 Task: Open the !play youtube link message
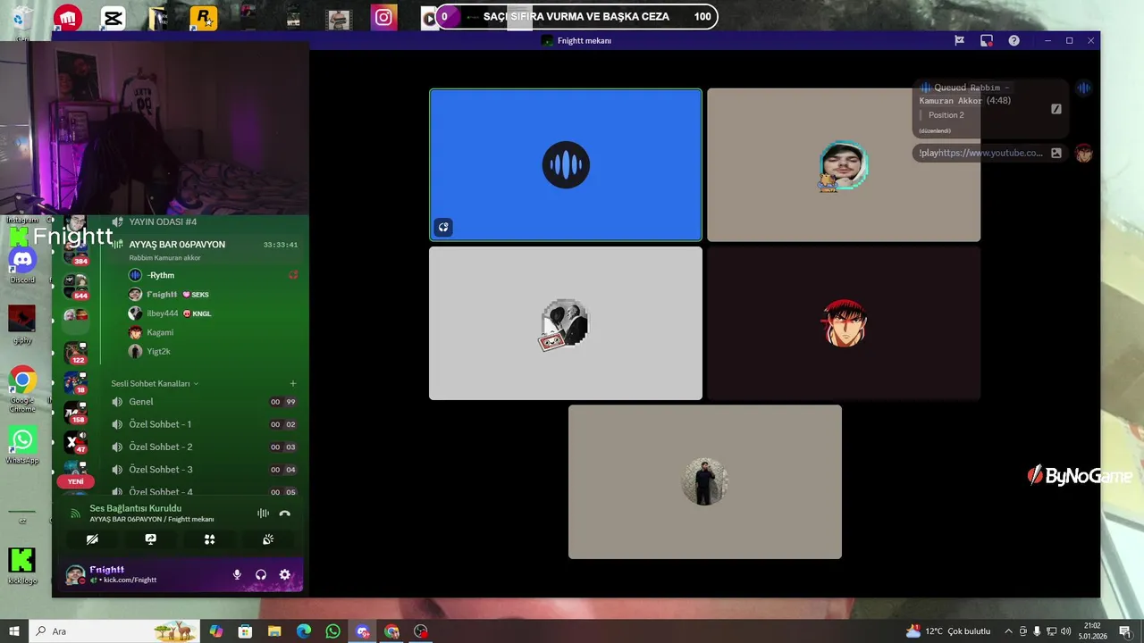pyautogui.click(x=990, y=153)
